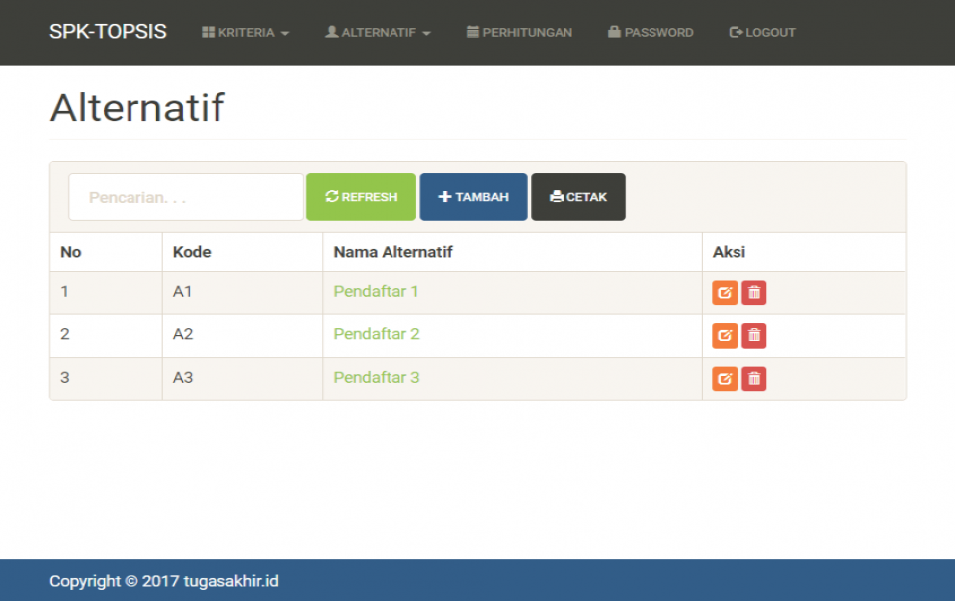Click the trash icon for Pendaftar 1
The image size is (955, 601).
tap(753, 292)
